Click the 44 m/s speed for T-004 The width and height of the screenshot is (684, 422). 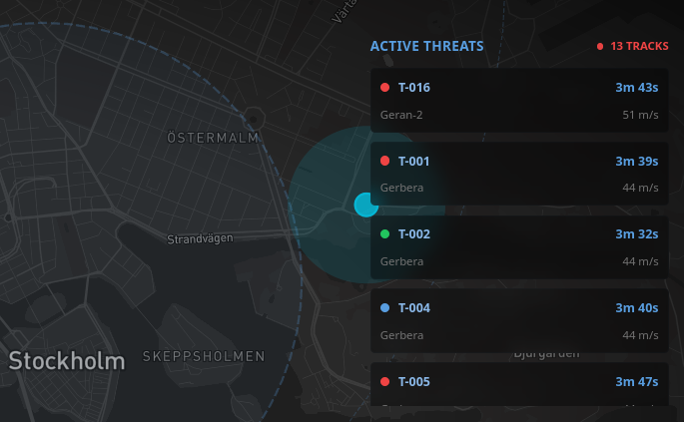click(x=640, y=335)
